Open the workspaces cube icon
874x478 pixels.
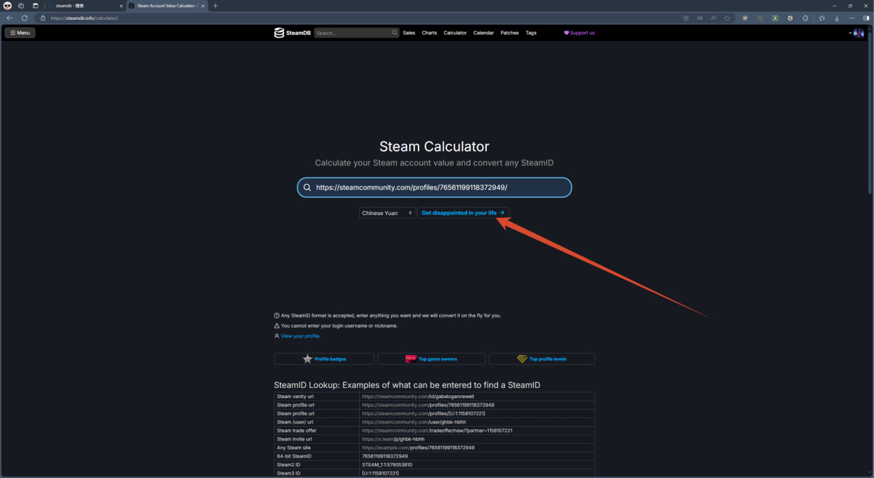click(21, 5)
